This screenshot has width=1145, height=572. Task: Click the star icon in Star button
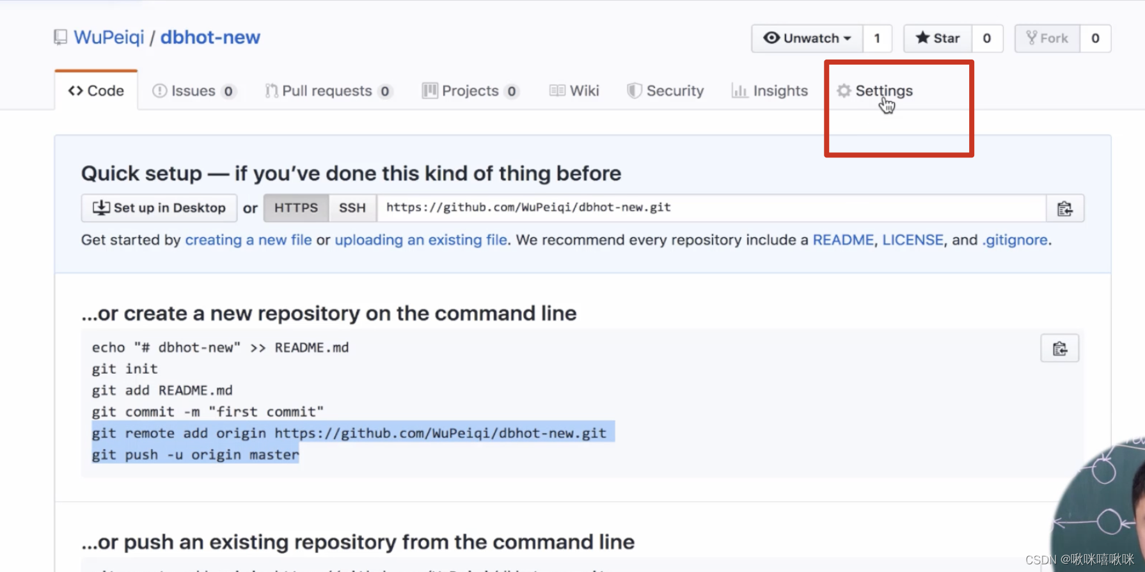tap(922, 38)
